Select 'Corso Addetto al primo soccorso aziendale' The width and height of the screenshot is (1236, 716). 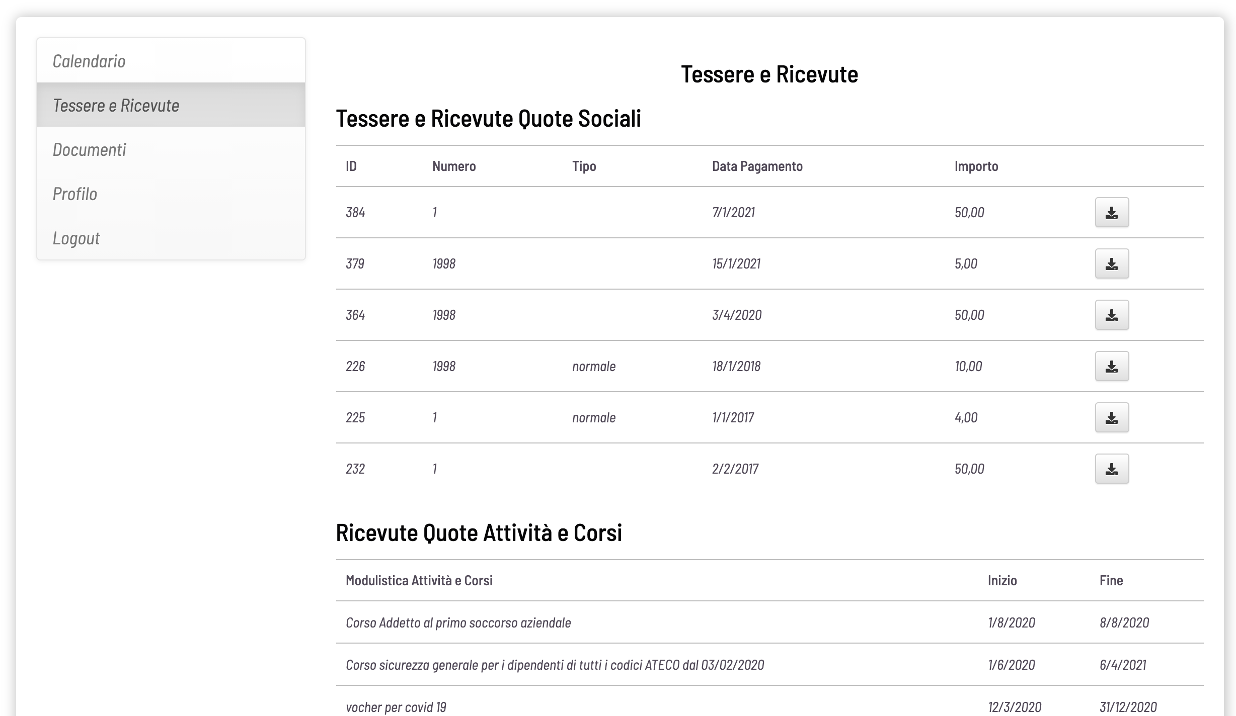coord(457,623)
